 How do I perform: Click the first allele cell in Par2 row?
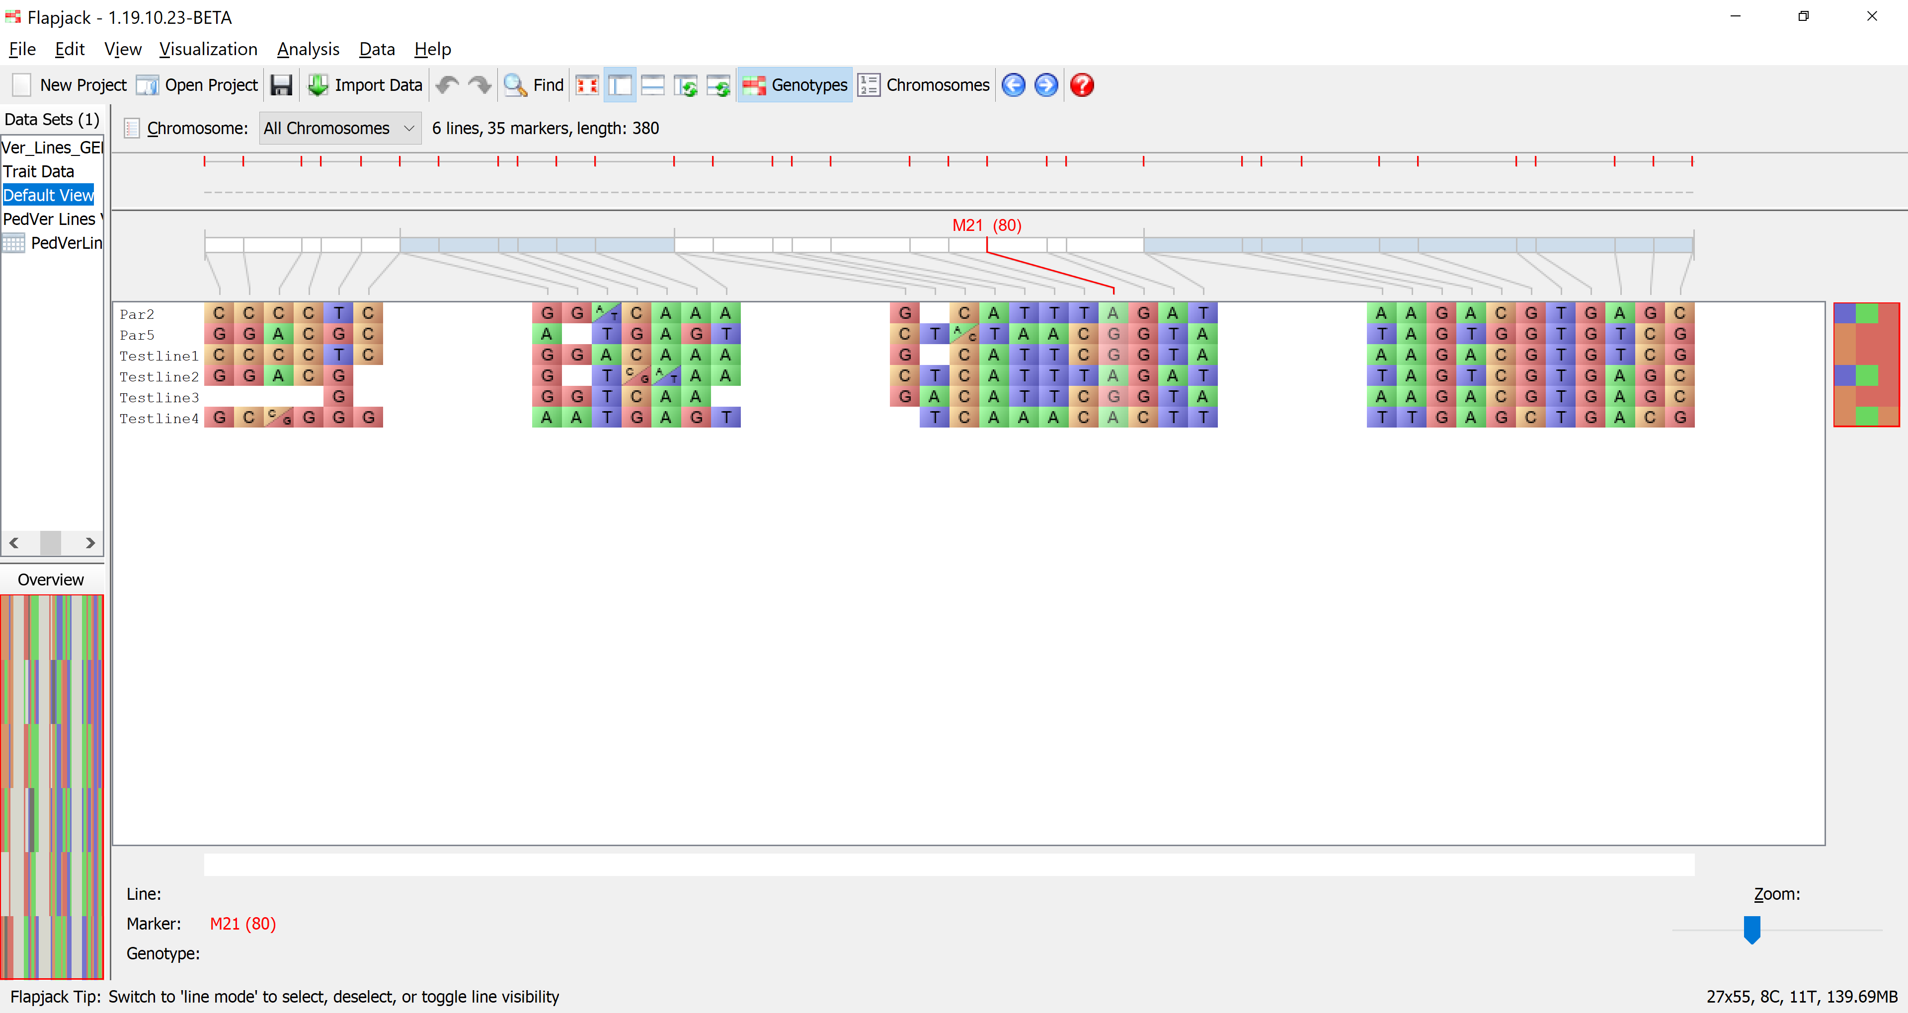click(219, 313)
